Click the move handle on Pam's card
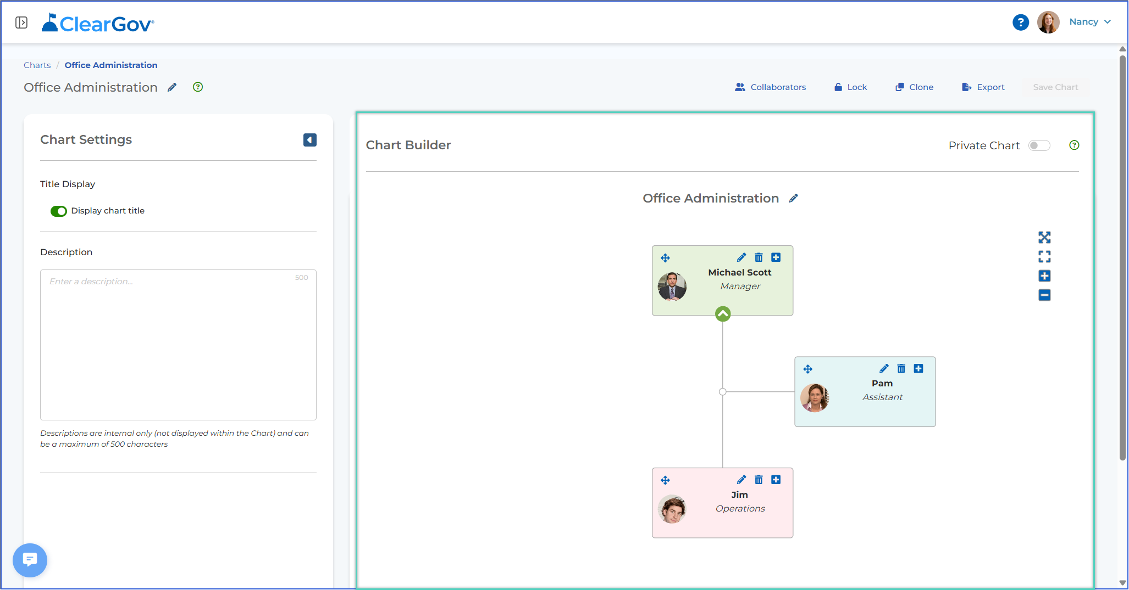This screenshot has height=590, width=1129. 808,369
